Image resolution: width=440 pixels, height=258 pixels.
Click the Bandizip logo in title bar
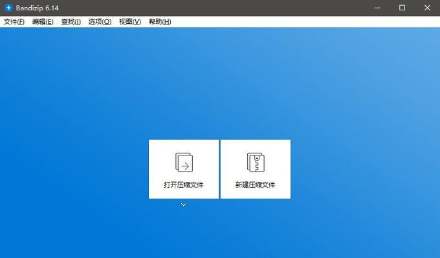8,8
